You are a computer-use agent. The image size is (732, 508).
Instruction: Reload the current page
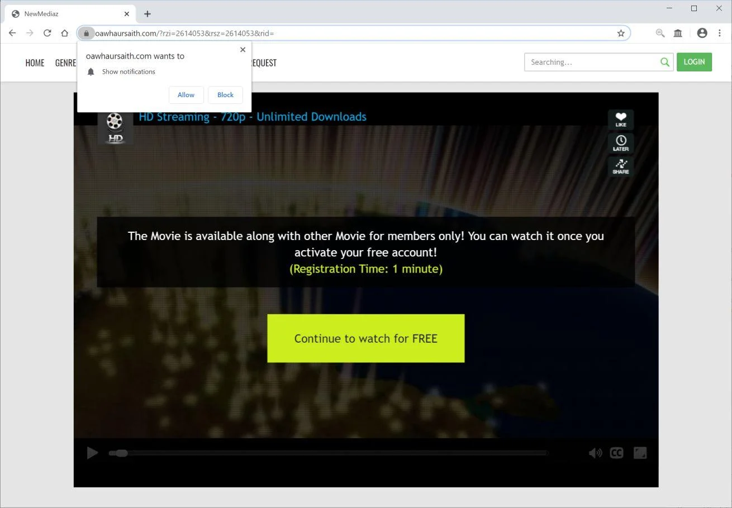coord(47,33)
